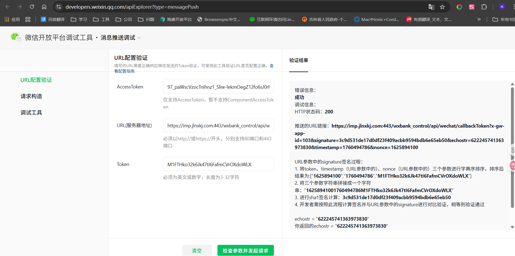Open the 有道翻译 bookmark
Image resolution: width=515 pixels, height=256 pixels.
429,19
